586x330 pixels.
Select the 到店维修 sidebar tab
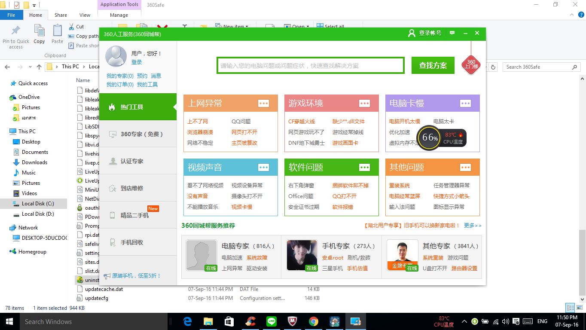pyautogui.click(x=138, y=188)
